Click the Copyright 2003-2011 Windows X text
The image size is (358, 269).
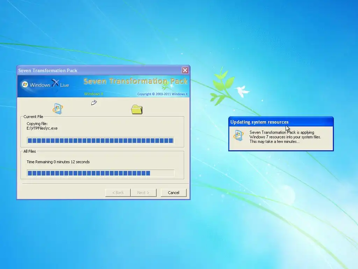(x=162, y=94)
